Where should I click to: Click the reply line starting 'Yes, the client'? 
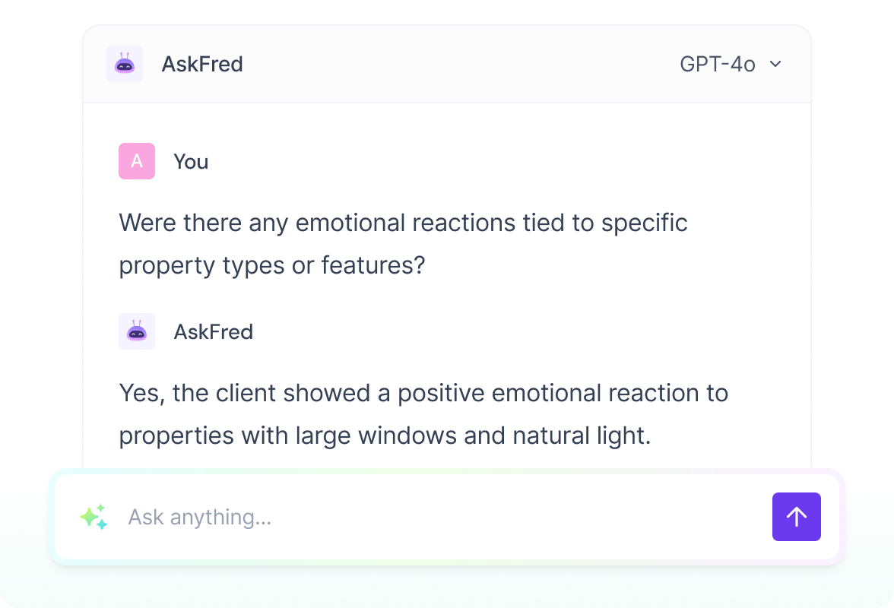point(423,394)
